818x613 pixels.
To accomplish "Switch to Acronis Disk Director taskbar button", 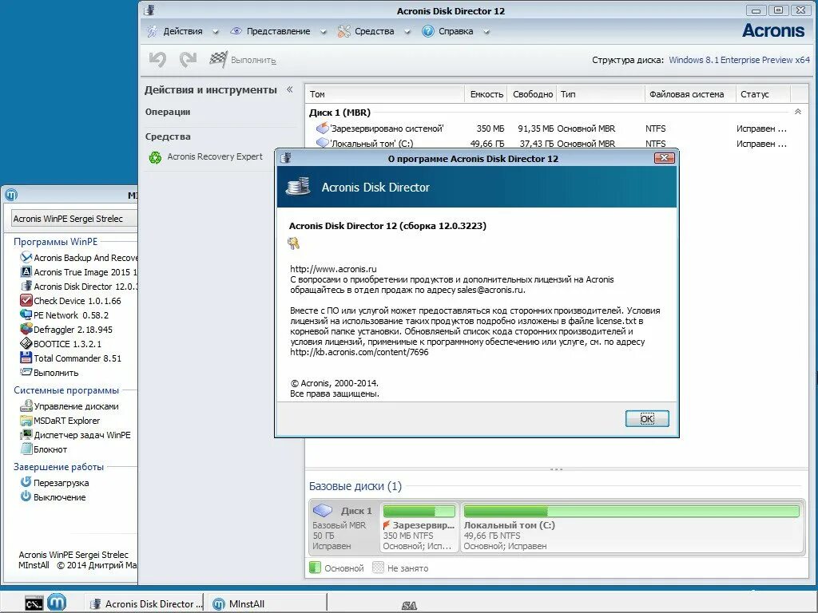I will 145,603.
